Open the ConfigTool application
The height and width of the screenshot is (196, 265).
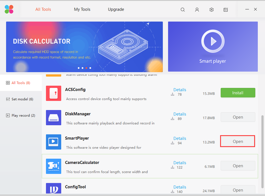pyautogui.click(x=238, y=190)
